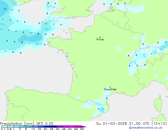Select the 45–50 mm legend swatch
Viewport: 168px width, 130px height.
78,127
